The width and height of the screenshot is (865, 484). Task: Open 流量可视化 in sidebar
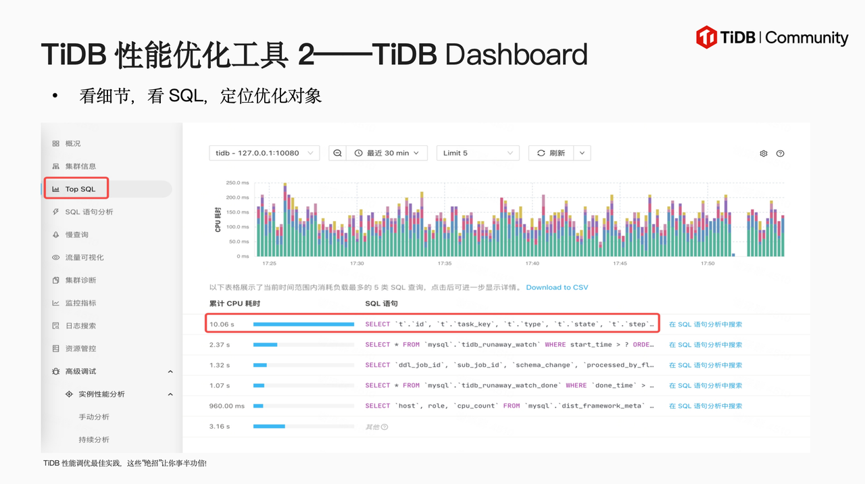point(84,258)
